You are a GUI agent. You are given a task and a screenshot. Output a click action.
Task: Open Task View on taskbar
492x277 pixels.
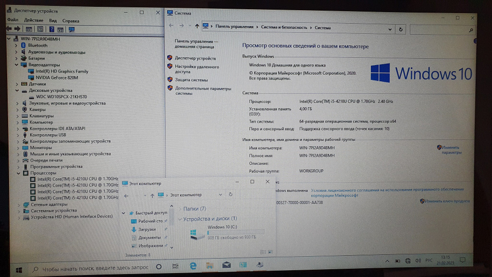176,266
